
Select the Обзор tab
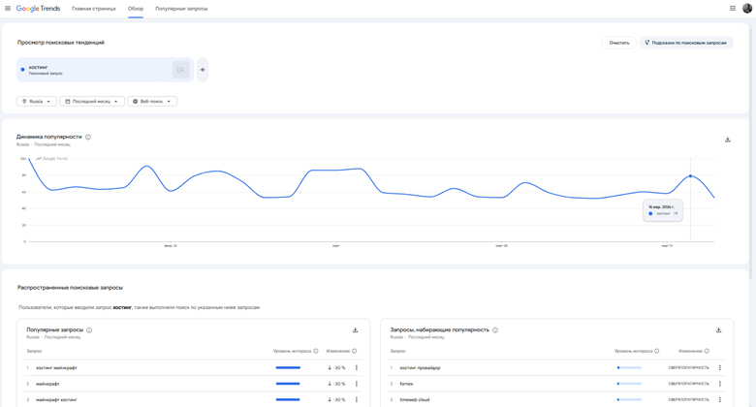136,9
